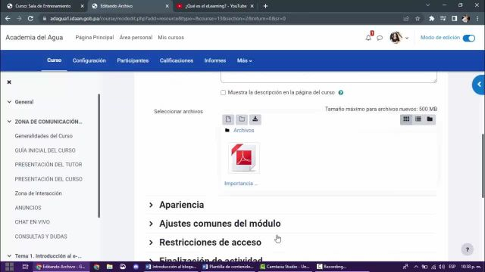Click Academia del Agua site name
The width and height of the screenshot is (485, 272).
(x=34, y=37)
